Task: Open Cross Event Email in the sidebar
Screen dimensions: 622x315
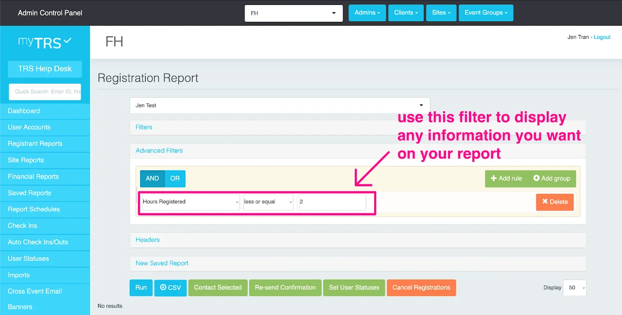Action: pyautogui.click(x=45, y=291)
